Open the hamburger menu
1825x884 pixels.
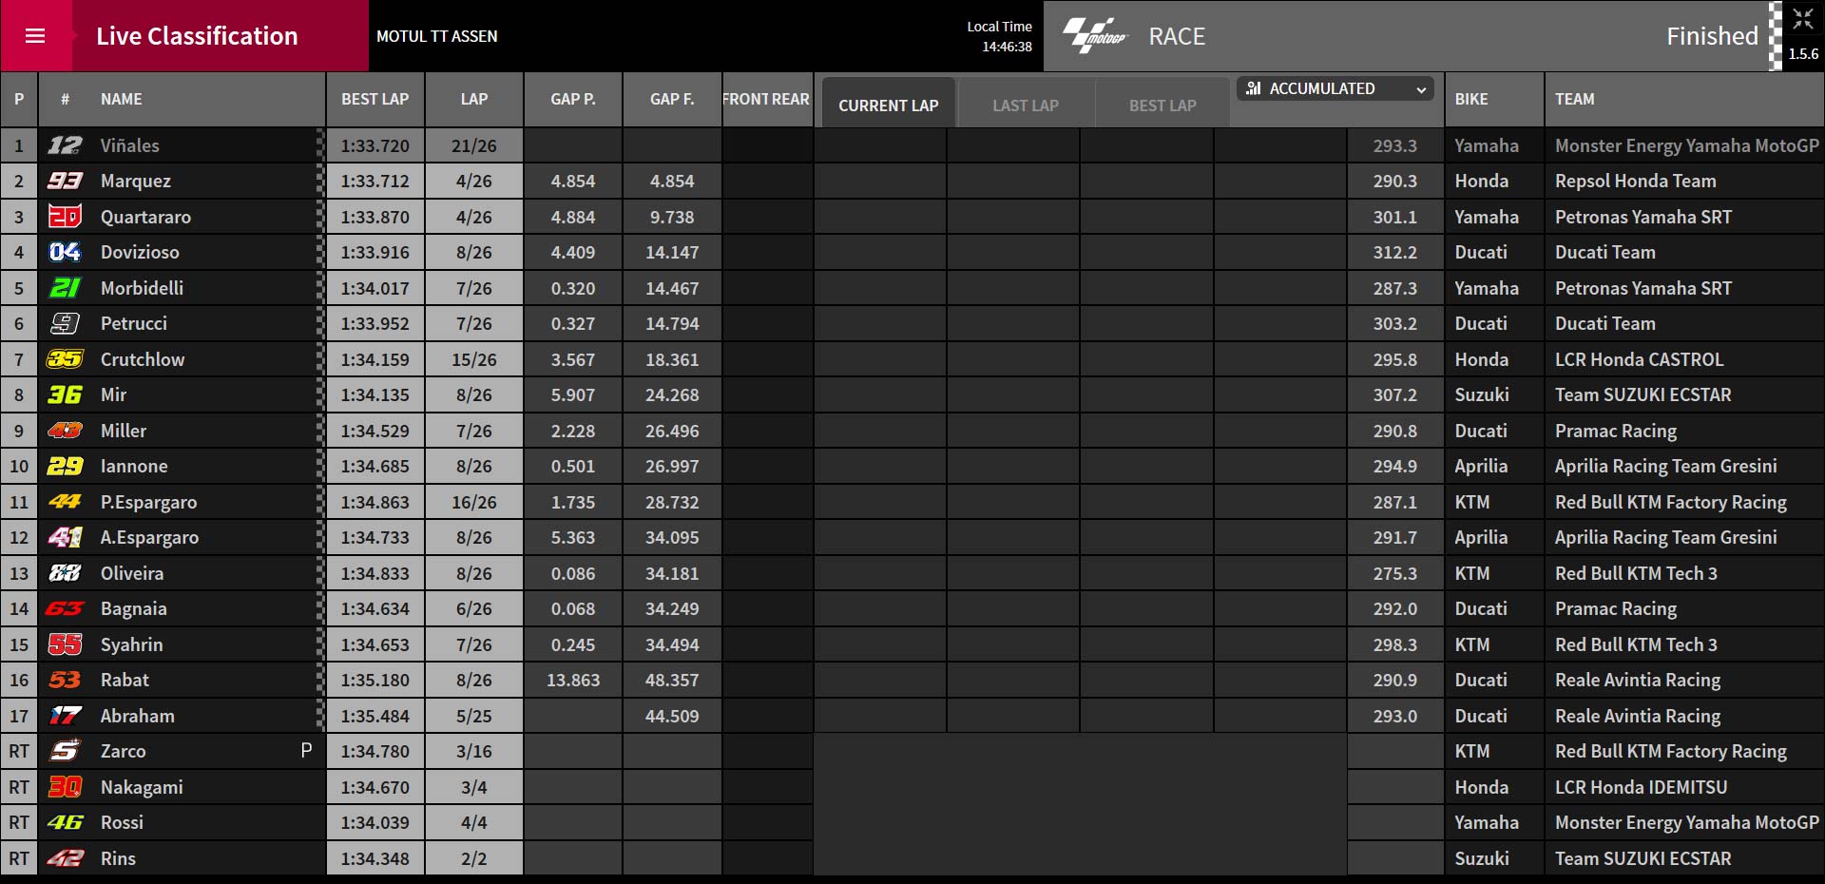(x=35, y=36)
